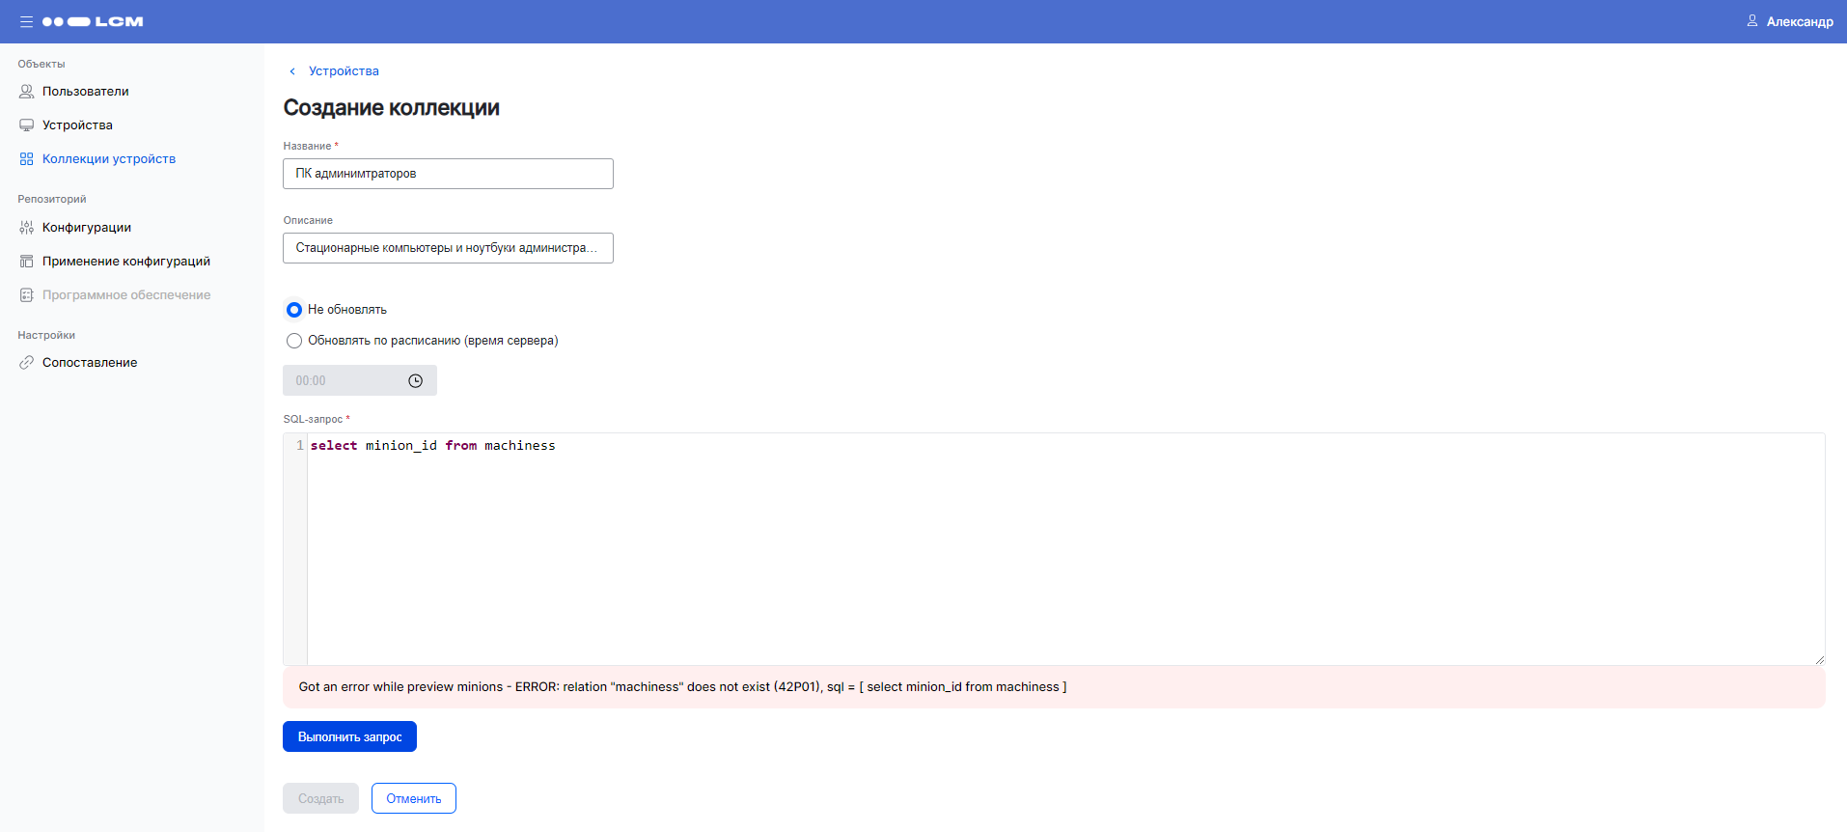Image resolution: width=1847 pixels, height=832 pixels.
Task: Click the Сопоставление link icon
Action: click(x=26, y=363)
